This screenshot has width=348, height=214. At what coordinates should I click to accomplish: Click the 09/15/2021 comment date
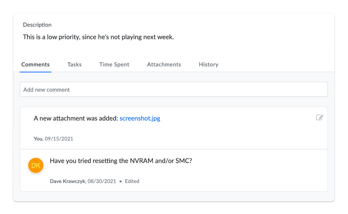pyautogui.click(x=59, y=139)
